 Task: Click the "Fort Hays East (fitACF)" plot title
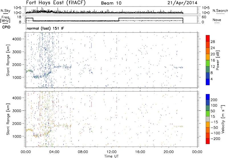pyautogui.click(x=56, y=3)
